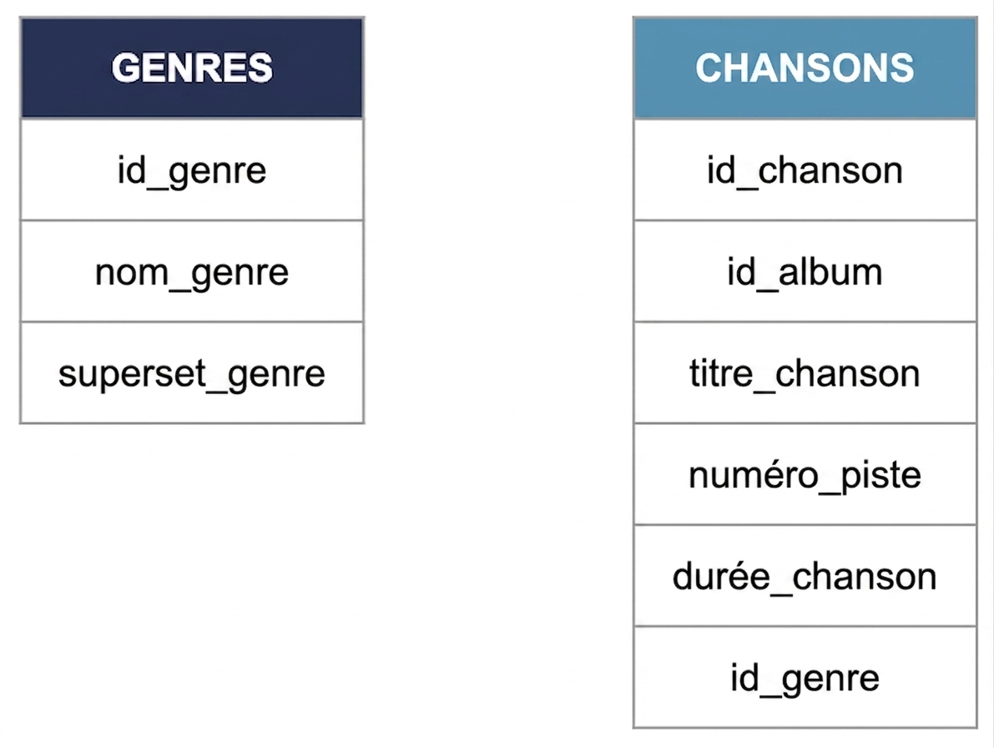The image size is (994, 748).
Task: Click the word CHANSONS title text
Action: coord(805,68)
